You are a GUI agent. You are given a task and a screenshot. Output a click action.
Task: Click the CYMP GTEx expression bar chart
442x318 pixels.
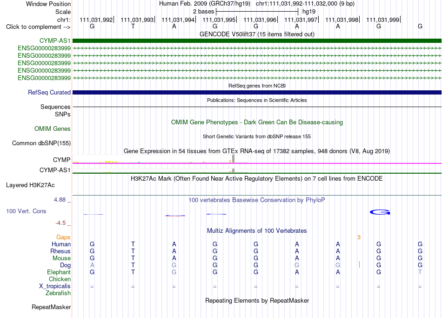pos(161,159)
